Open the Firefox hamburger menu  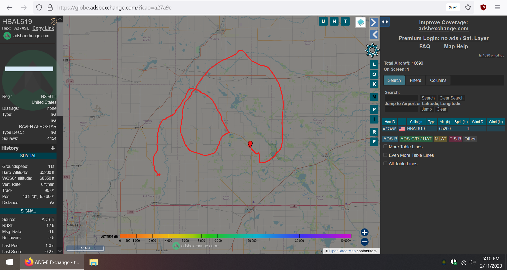pos(497,8)
